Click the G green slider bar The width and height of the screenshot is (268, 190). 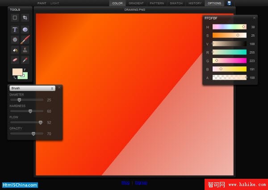[x=230, y=61]
